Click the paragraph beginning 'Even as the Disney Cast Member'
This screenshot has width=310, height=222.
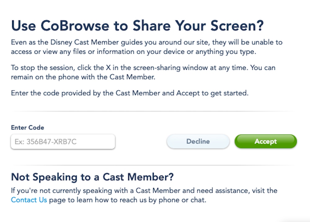click(147, 47)
